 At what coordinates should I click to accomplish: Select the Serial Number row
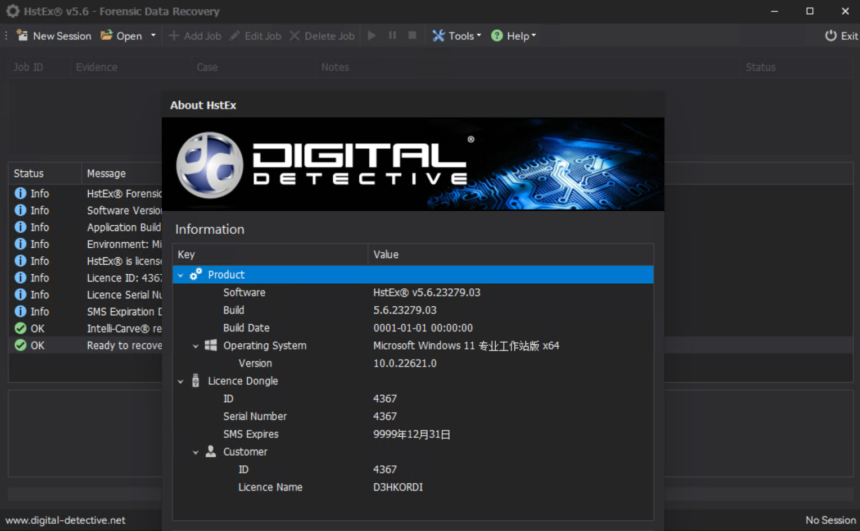pyautogui.click(x=413, y=416)
